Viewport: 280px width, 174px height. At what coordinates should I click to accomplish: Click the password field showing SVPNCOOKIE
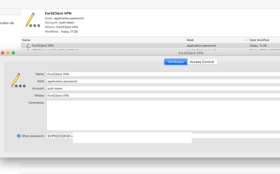(x=163, y=136)
